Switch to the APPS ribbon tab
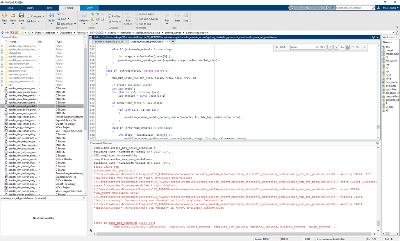400x241 pixels. point(49,8)
